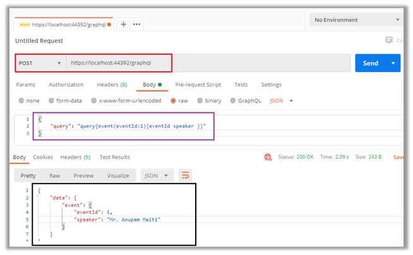Click the Status 200 OK indicator
413x255 pixels.
click(296, 157)
